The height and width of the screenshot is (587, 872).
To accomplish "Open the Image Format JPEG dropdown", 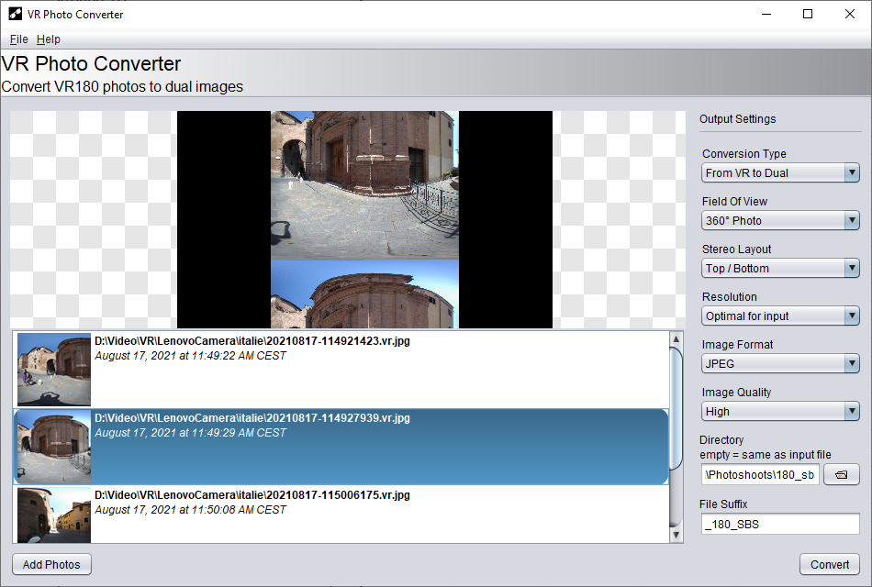I will (x=780, y=363).
